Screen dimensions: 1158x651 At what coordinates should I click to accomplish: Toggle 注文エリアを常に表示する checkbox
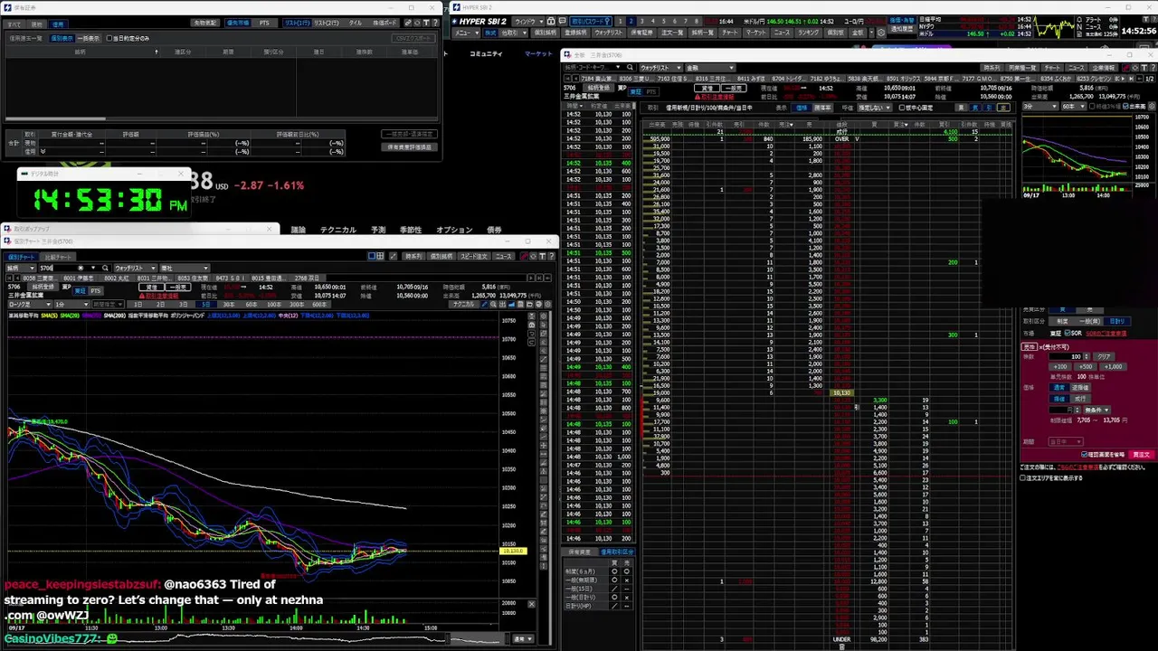(1023, 477)
